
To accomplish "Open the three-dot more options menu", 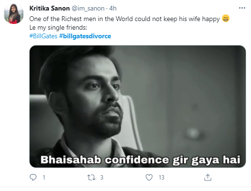I will (242, 8).
